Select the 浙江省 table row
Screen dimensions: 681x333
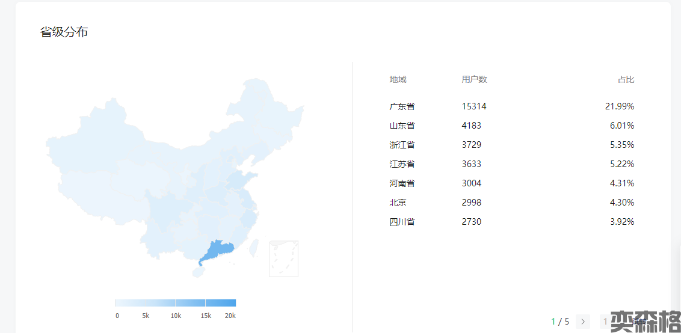tap(402, 145)
